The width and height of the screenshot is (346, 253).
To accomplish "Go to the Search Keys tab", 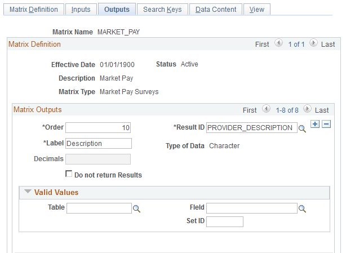I will point(162,10).
